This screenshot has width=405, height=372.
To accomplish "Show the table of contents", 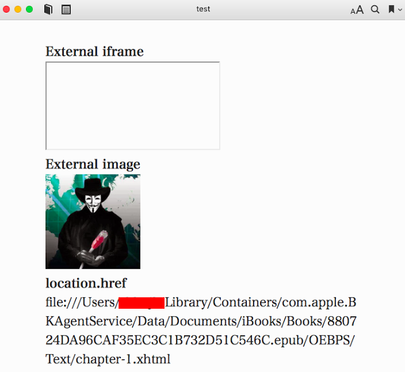I will [x=66, y=10].
